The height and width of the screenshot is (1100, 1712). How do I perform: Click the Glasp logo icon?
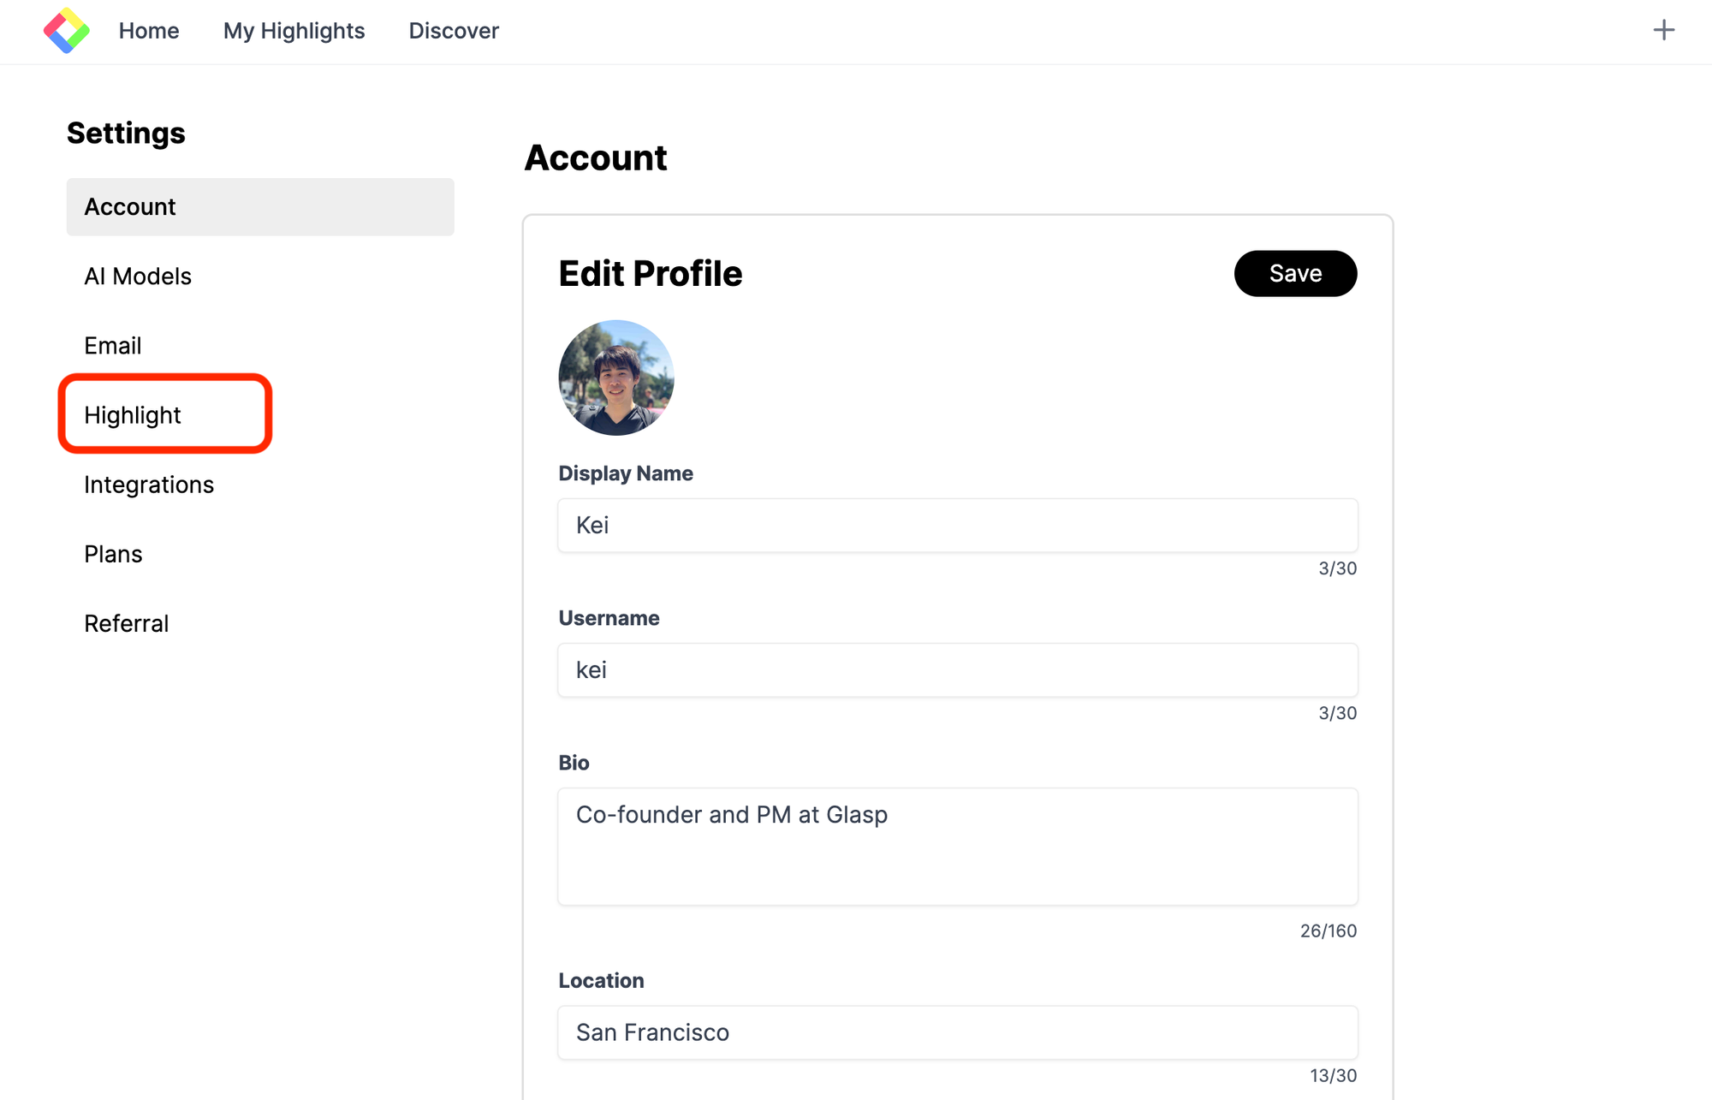coord(67,31)
